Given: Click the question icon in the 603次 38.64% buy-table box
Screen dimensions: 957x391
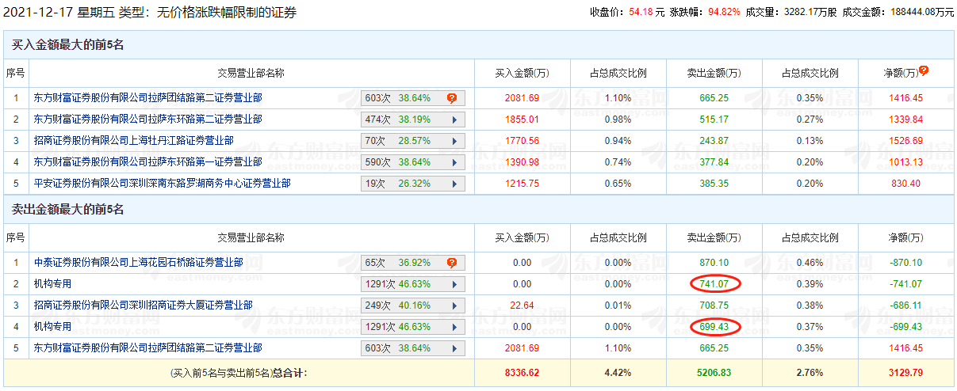Looking at the screenshot, I should click(452, 98).
